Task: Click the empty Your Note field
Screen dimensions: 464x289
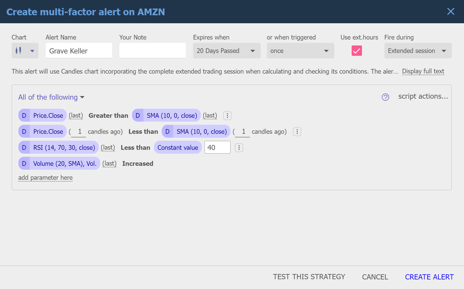Action: click(152, 51)
